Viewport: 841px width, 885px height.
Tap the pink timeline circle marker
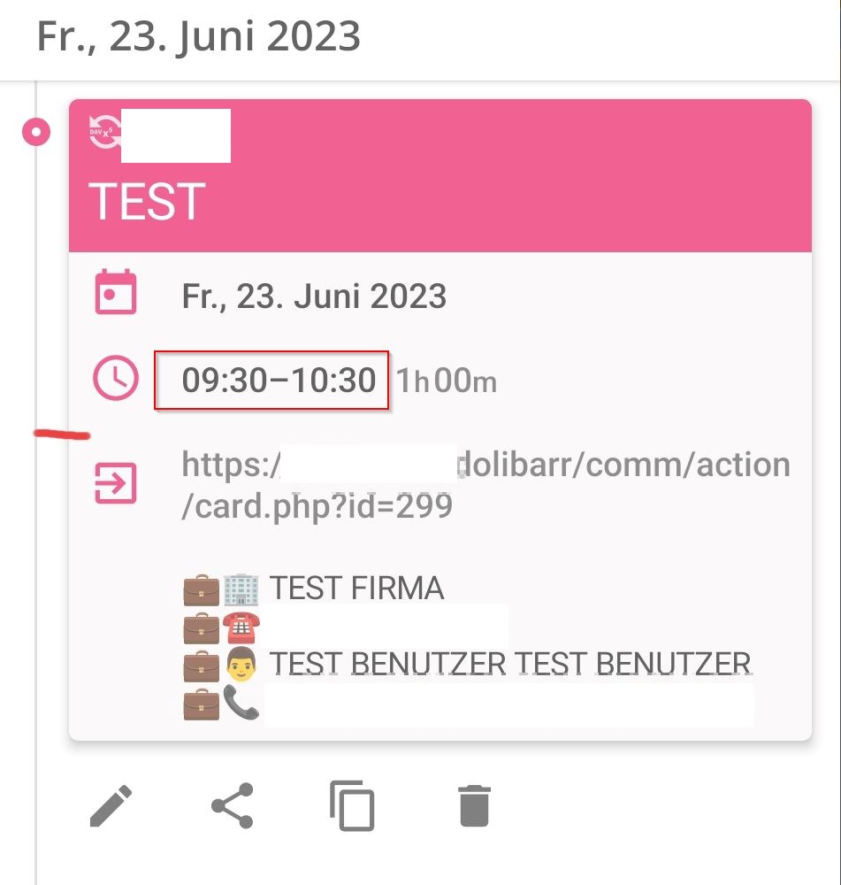pyautogui.click(x=36, y=132)
